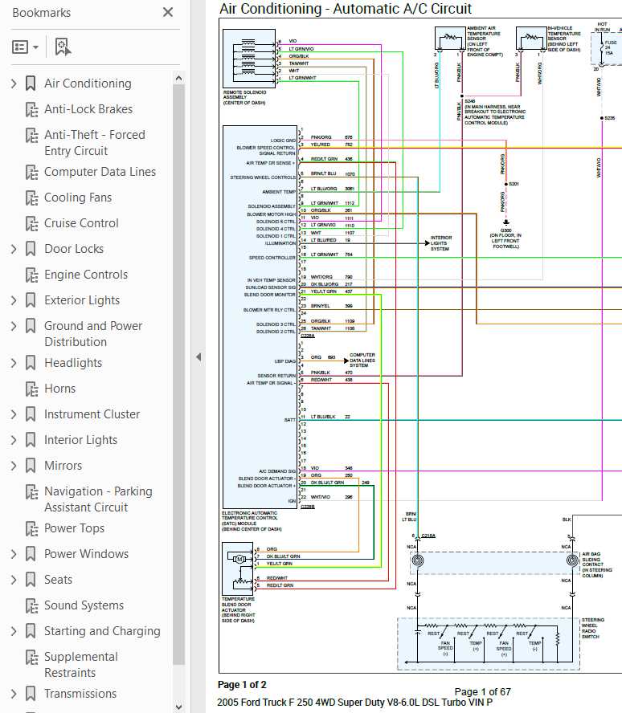Click the 2005 Ford Truck F 250 footer text
This screenshot has width=622, height=713.
point(355,702)
